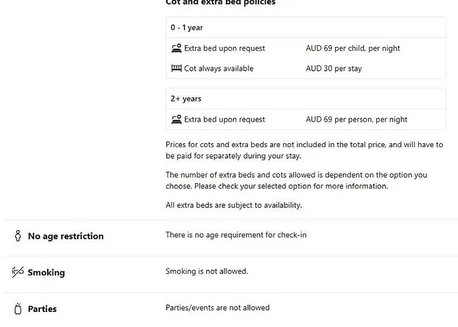The image size is (458, 327).
Task: Click the person icon next to No age restriction
Action: point(18,235)
